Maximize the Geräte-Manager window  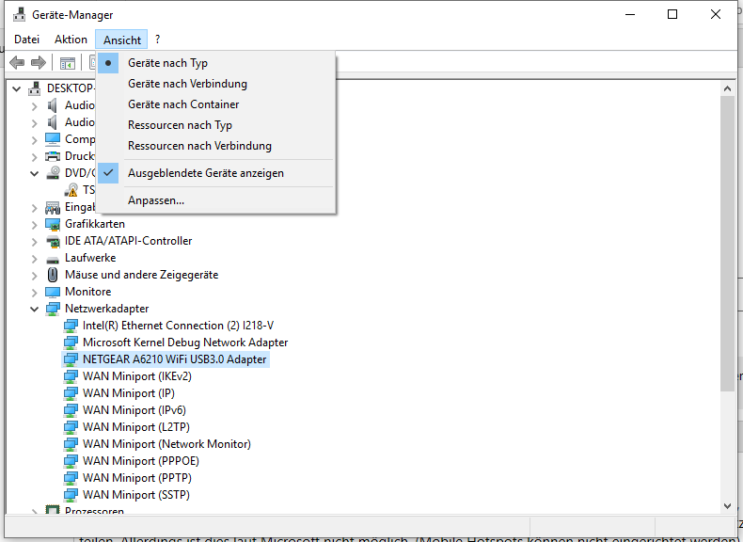(672, 15)
